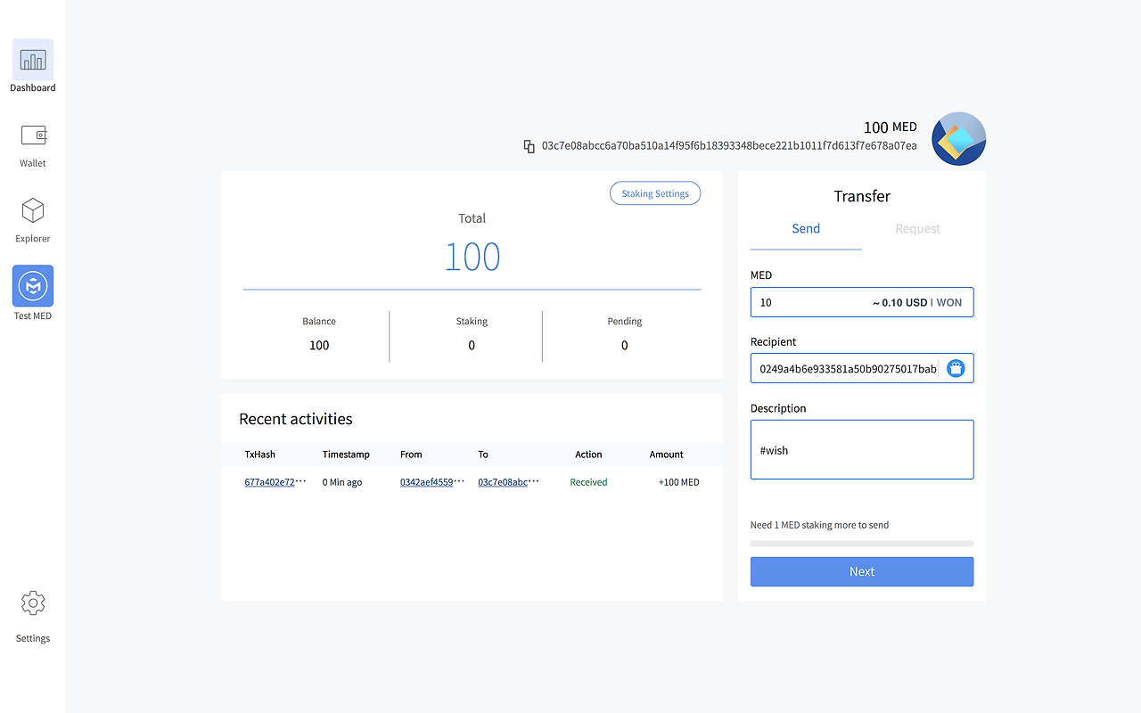Click the Action column header
Viewport: 1141px width, 713px height.
click(x=588, y=455)
